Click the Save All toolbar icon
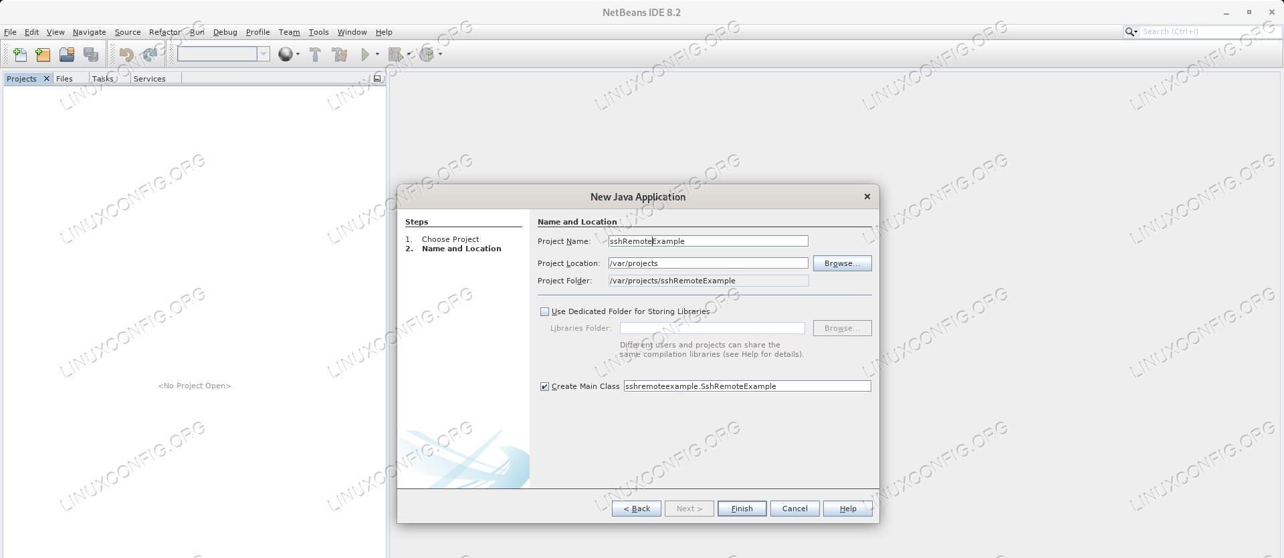Image resolution: width=1284 pixels, height=558 pixels. [91, 54]
